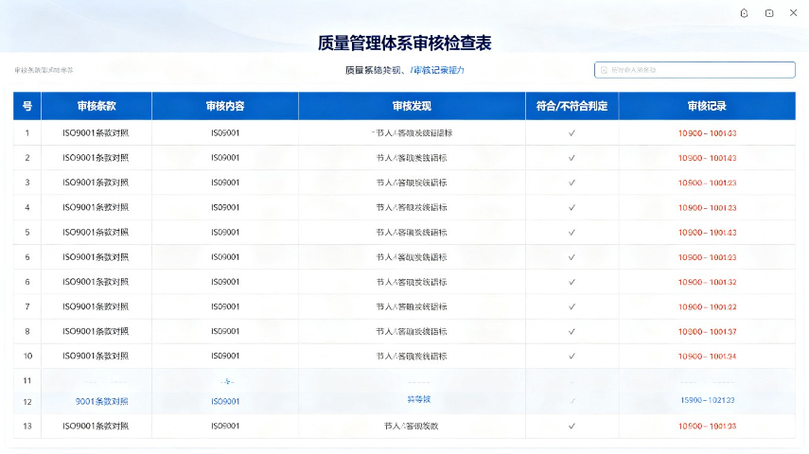Click the ISO9001 content cell in row 7
809x454 pixels.
(x=225, y=306)
